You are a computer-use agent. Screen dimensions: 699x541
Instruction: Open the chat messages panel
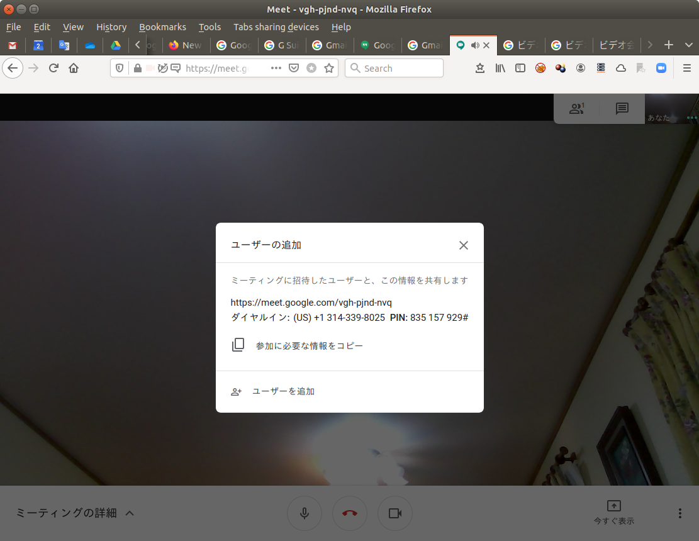(x=622, y=109)
